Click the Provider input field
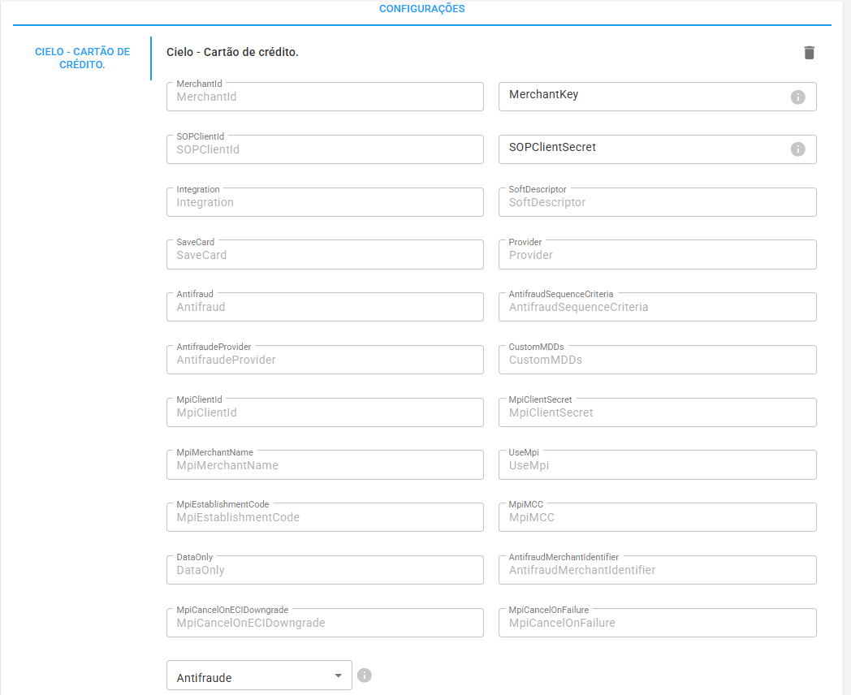Viewport: 851px width, 695px height. tap(658, 254)
